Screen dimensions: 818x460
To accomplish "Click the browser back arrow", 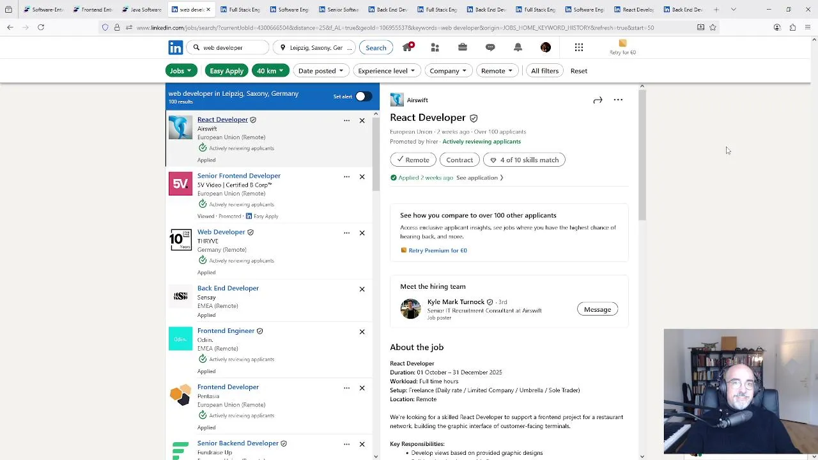I will coord(10,27).
